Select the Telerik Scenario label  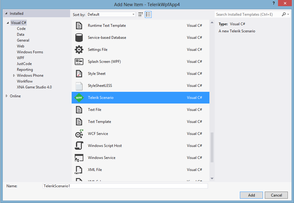click(x=101, y=98)
